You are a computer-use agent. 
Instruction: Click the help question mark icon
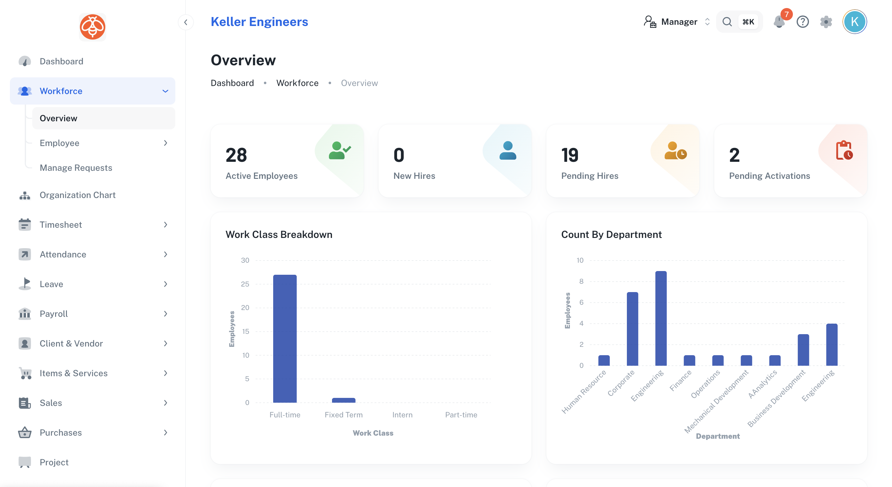click(803, 22)
